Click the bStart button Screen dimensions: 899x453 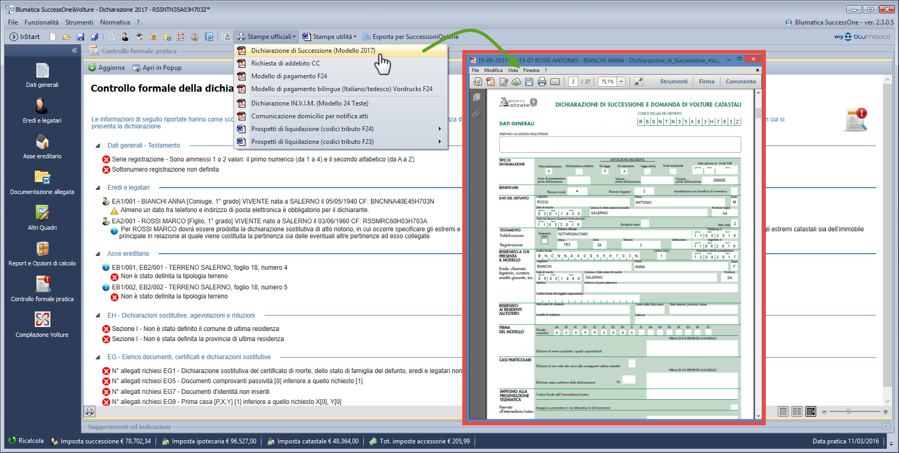(25, 37)
